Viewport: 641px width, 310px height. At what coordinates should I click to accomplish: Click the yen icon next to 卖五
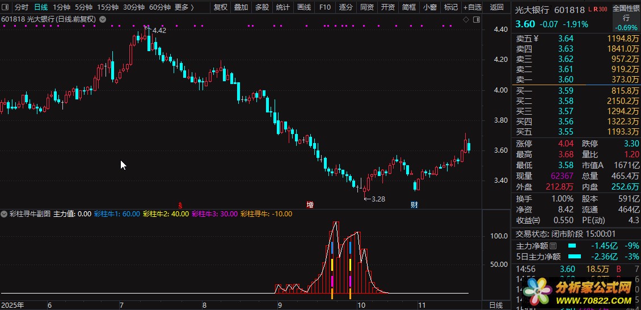click(x=536, y=39)
